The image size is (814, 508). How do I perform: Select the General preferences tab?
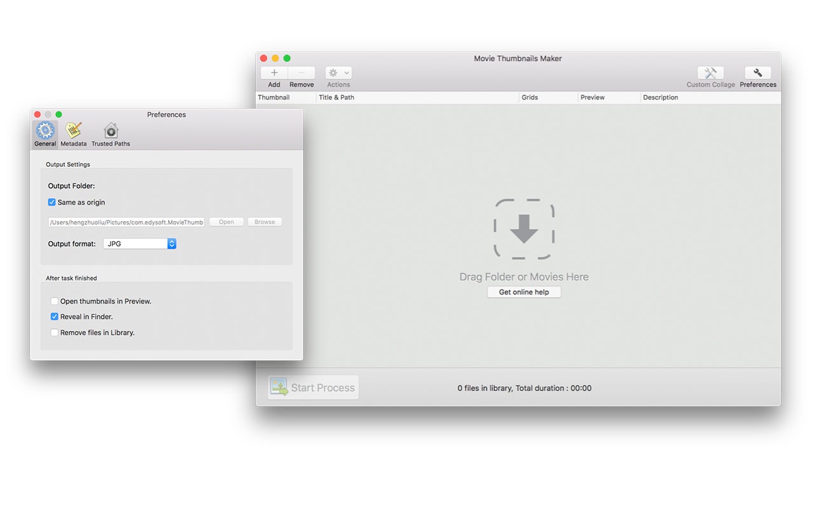pos(45,135)
